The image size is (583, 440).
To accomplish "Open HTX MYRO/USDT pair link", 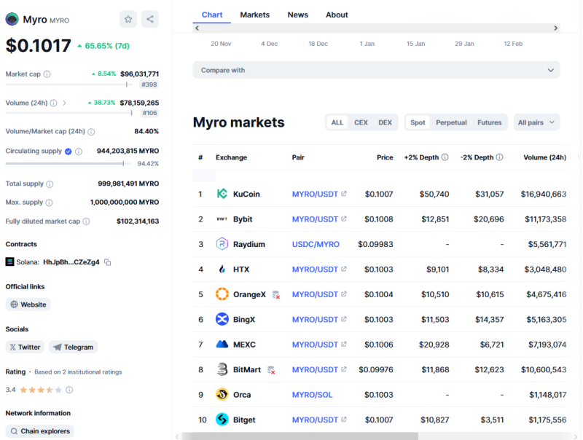I will point(319,270).
